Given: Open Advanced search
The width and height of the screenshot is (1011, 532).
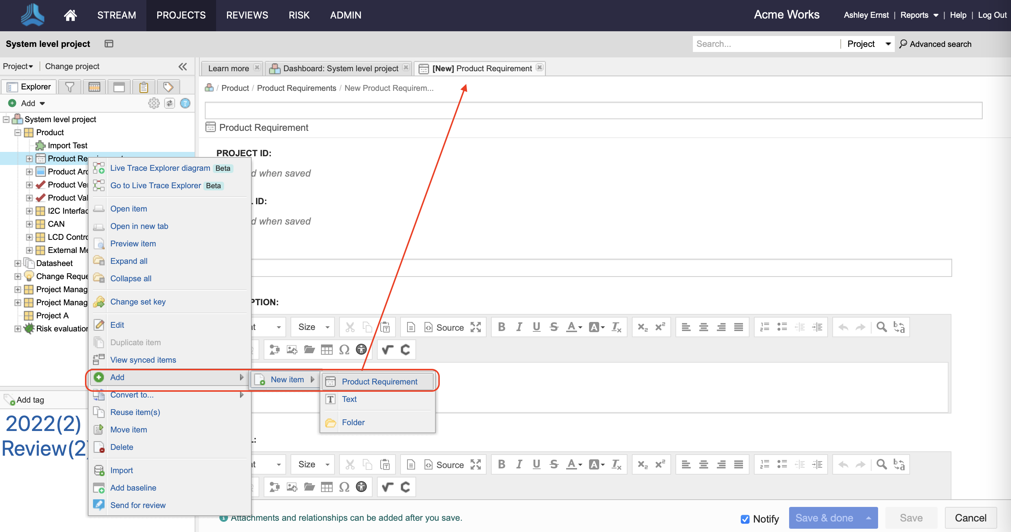Looking at the screenshot, I should [x=935, y=44].
